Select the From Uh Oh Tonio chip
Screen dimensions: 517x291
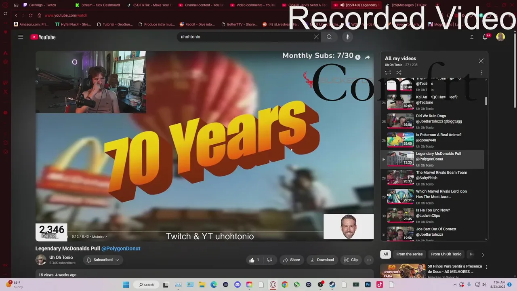(446, 254)
